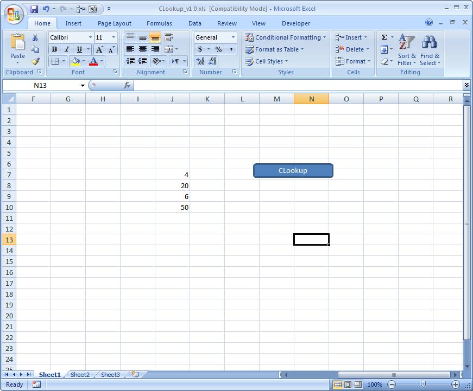This screenshot has width=473, height=391.
Task: Click the zoom slider handle
Action: (423, 384)
